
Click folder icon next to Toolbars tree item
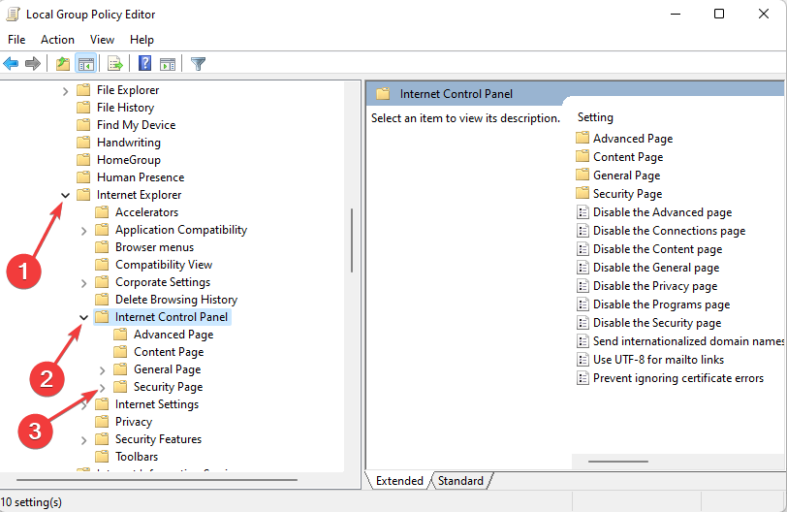coord(102,457)
